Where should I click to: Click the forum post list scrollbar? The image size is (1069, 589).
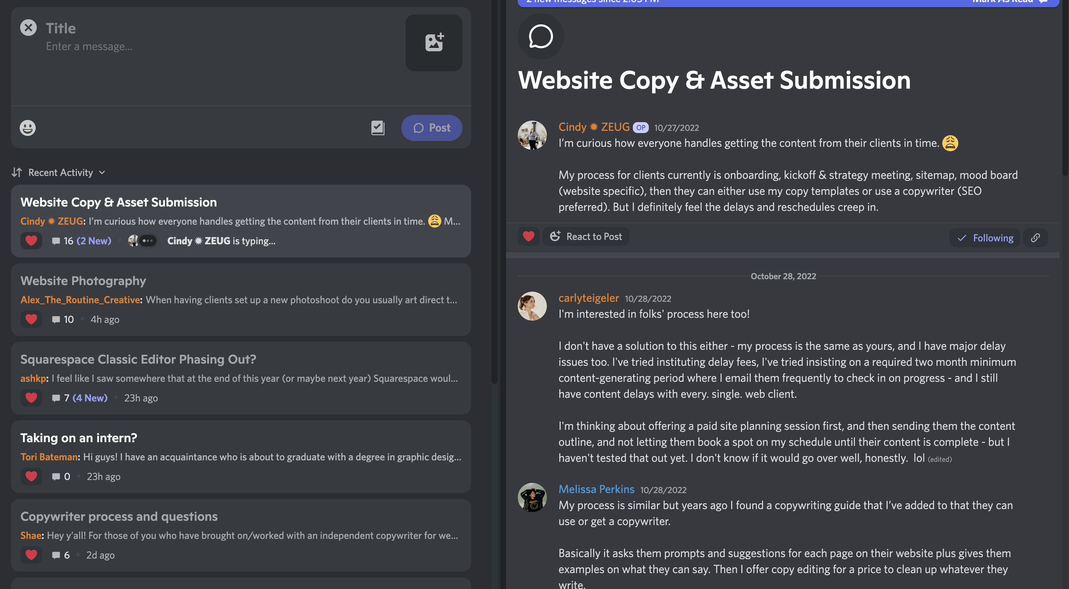point(494,192)
